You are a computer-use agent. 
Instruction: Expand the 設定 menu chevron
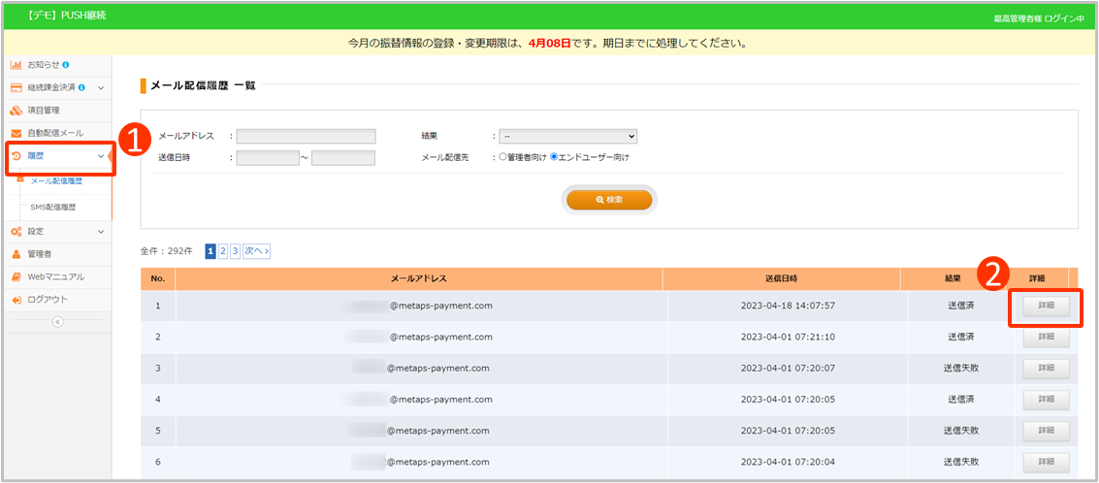coord(101,232)
